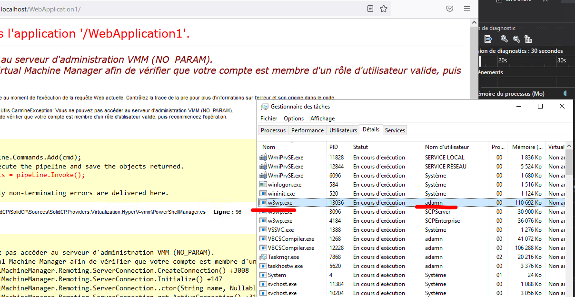Open the Options menu in Task Manager
575x297 pixels.
(294, 118)
